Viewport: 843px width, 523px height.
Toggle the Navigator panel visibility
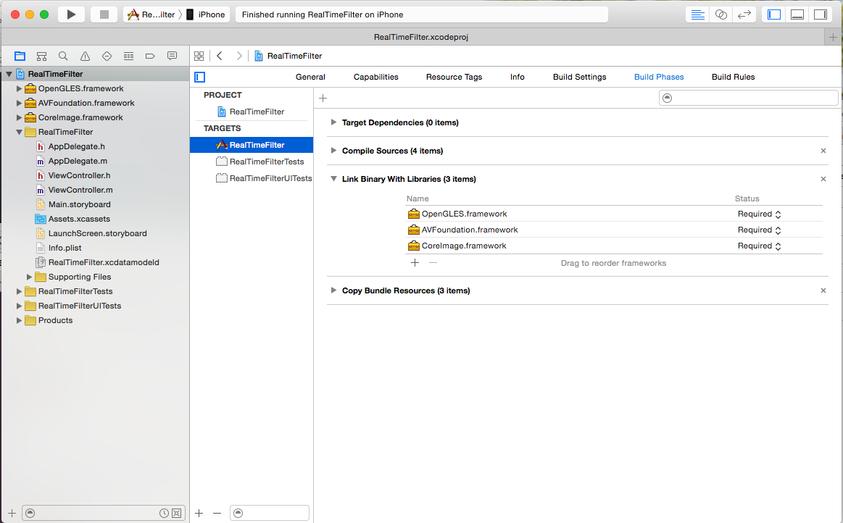[x=774, y=14]
